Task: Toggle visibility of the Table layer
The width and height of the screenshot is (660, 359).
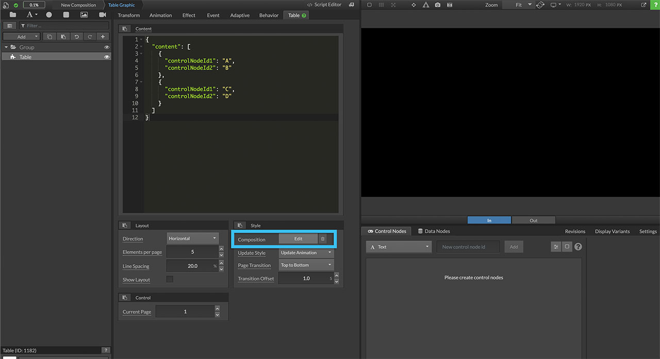Action: pyautogui.click(x=107, y=57)
